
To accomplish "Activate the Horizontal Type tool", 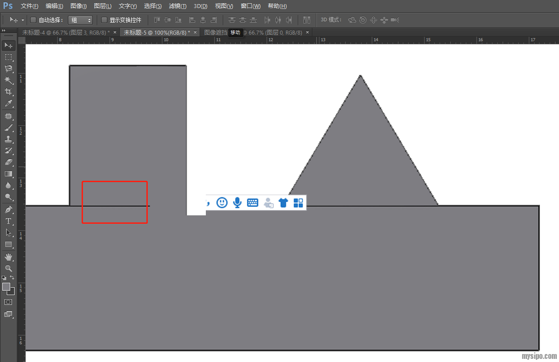I will [x=8, y=221].
